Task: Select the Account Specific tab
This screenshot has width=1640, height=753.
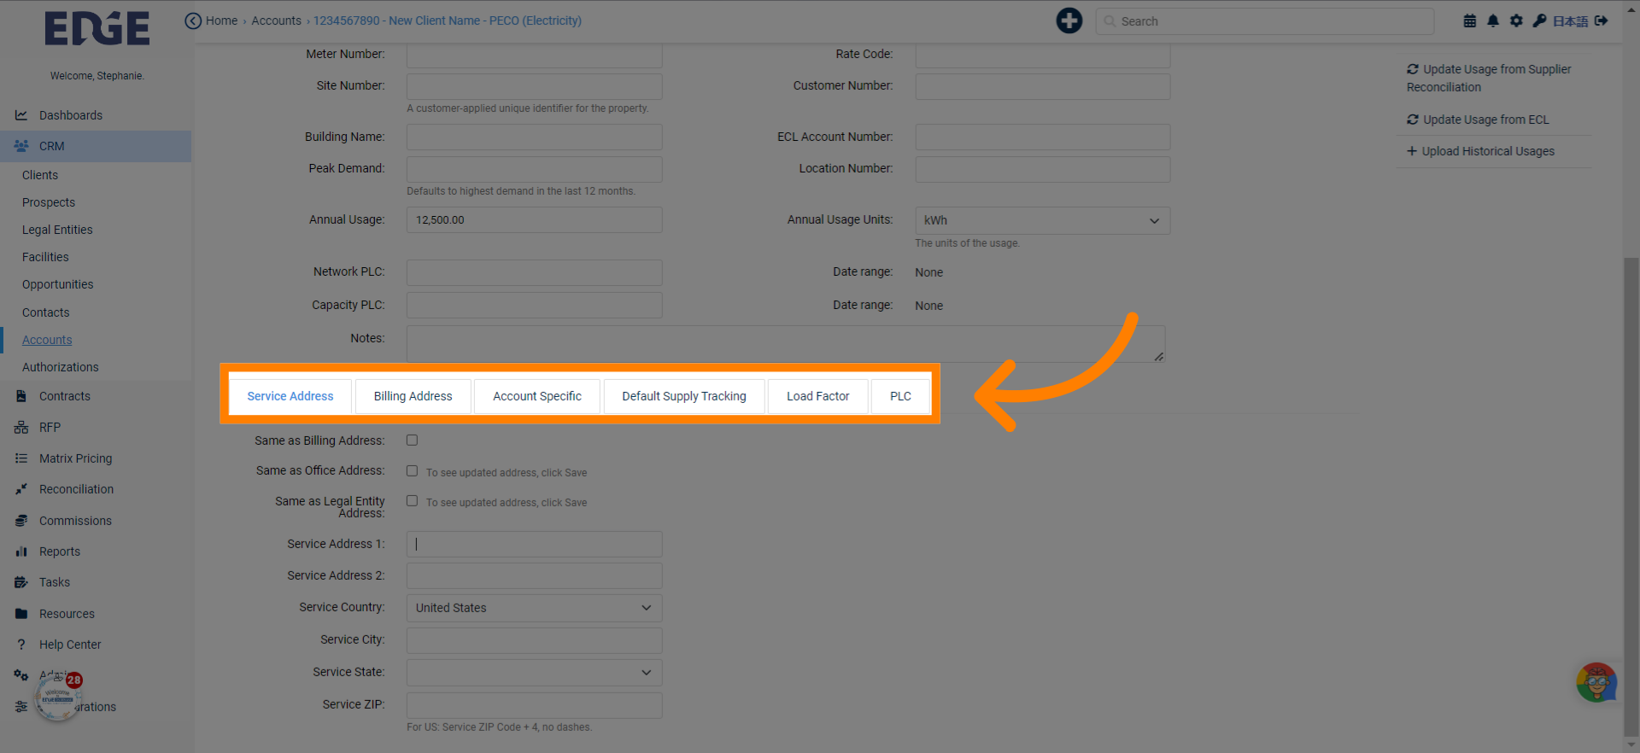Action: point(537,396)
